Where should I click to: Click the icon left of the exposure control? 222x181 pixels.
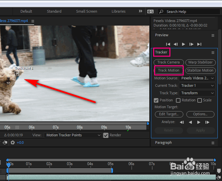coord(5,142)
